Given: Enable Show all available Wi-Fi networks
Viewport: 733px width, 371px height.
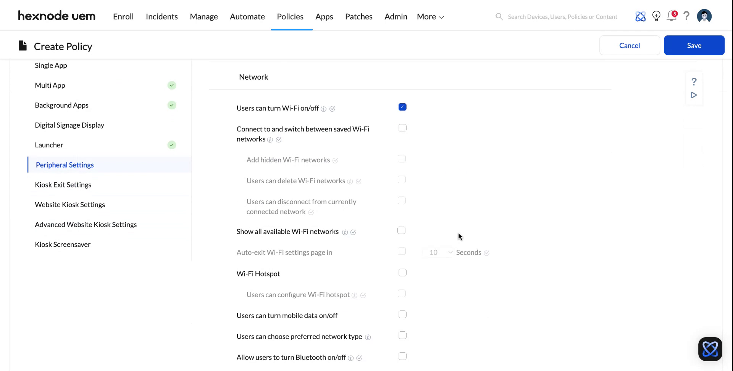Looking at the screenshot, I should pyautogui.click(x=402, y=230).
